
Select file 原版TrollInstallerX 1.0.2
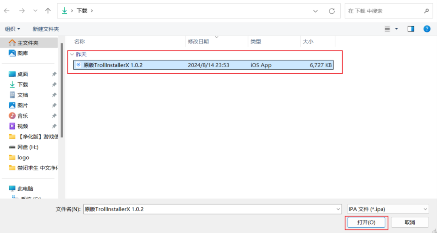[x=204, y=65]
